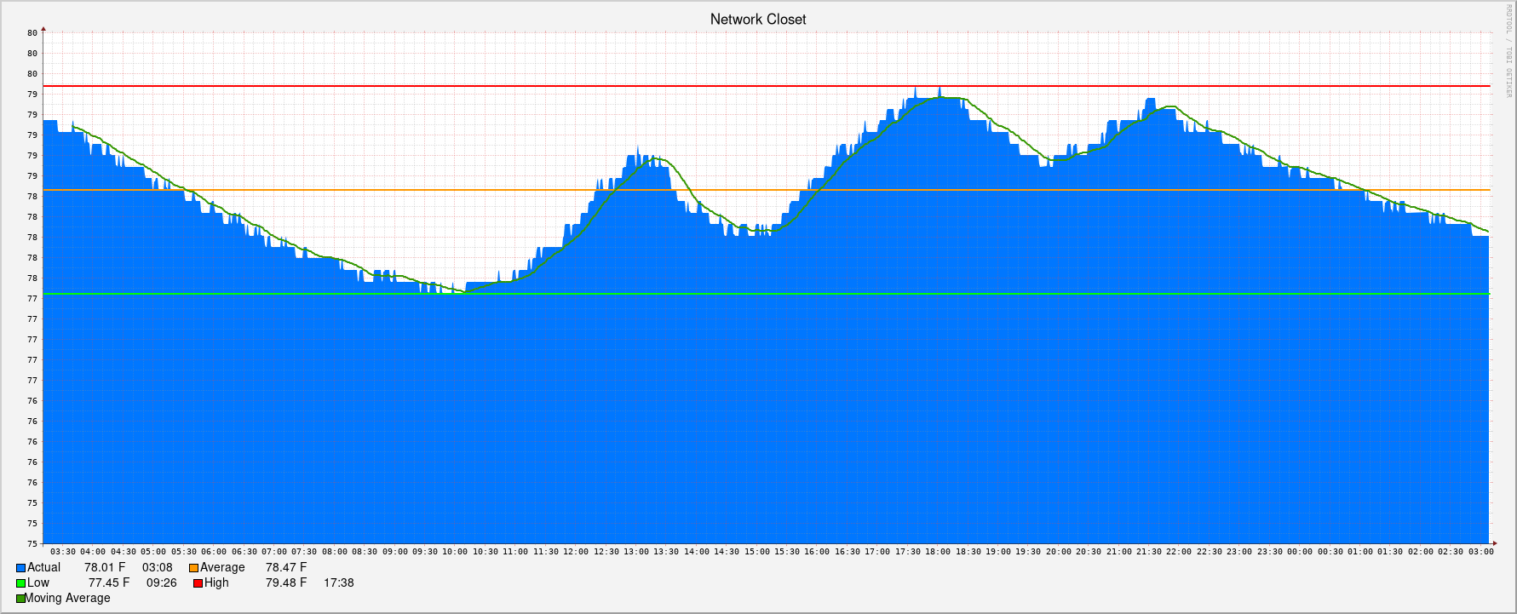Click the 12:00 label on time axis
The image size is (1517, 614).
tap(576, 552)
